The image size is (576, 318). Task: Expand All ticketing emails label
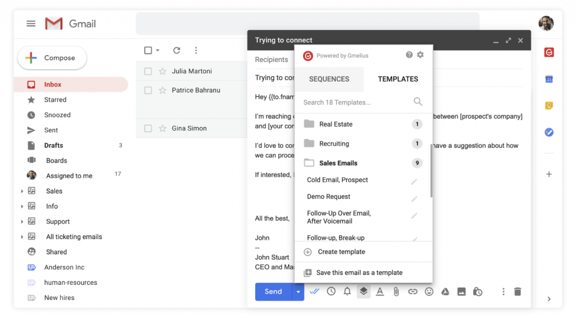click(22, 237)
